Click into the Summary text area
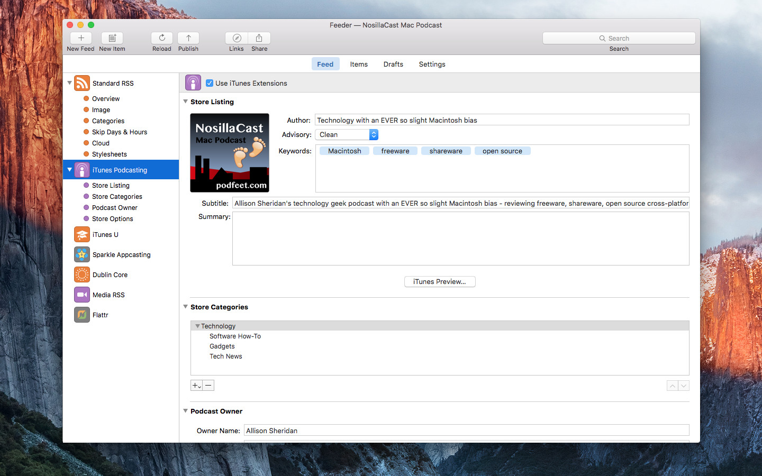Viewport: 762px width, 476px height. pyautogui.click(x=461, y=239)
